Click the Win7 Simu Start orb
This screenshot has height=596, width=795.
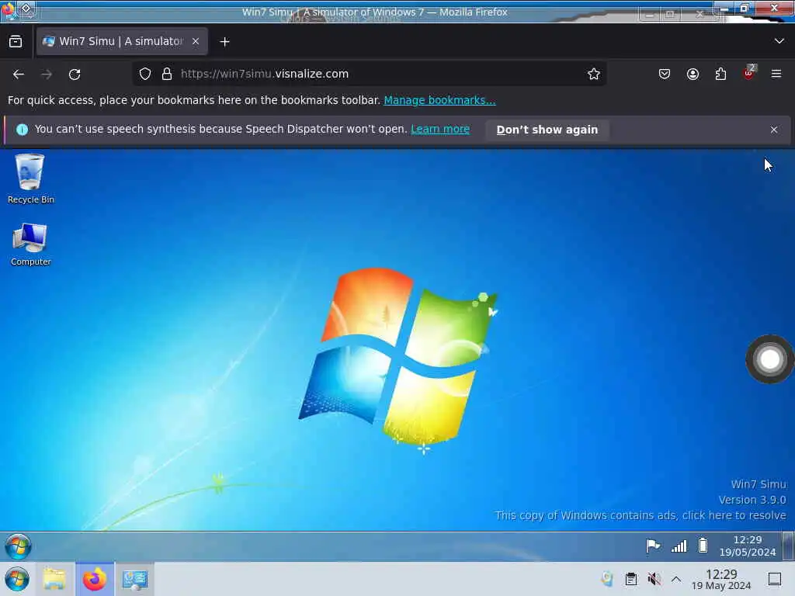(19, 546)
